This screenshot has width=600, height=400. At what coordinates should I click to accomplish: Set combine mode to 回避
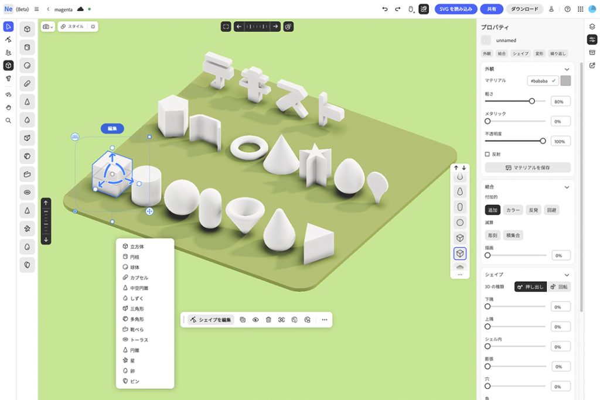coord(551,210)
